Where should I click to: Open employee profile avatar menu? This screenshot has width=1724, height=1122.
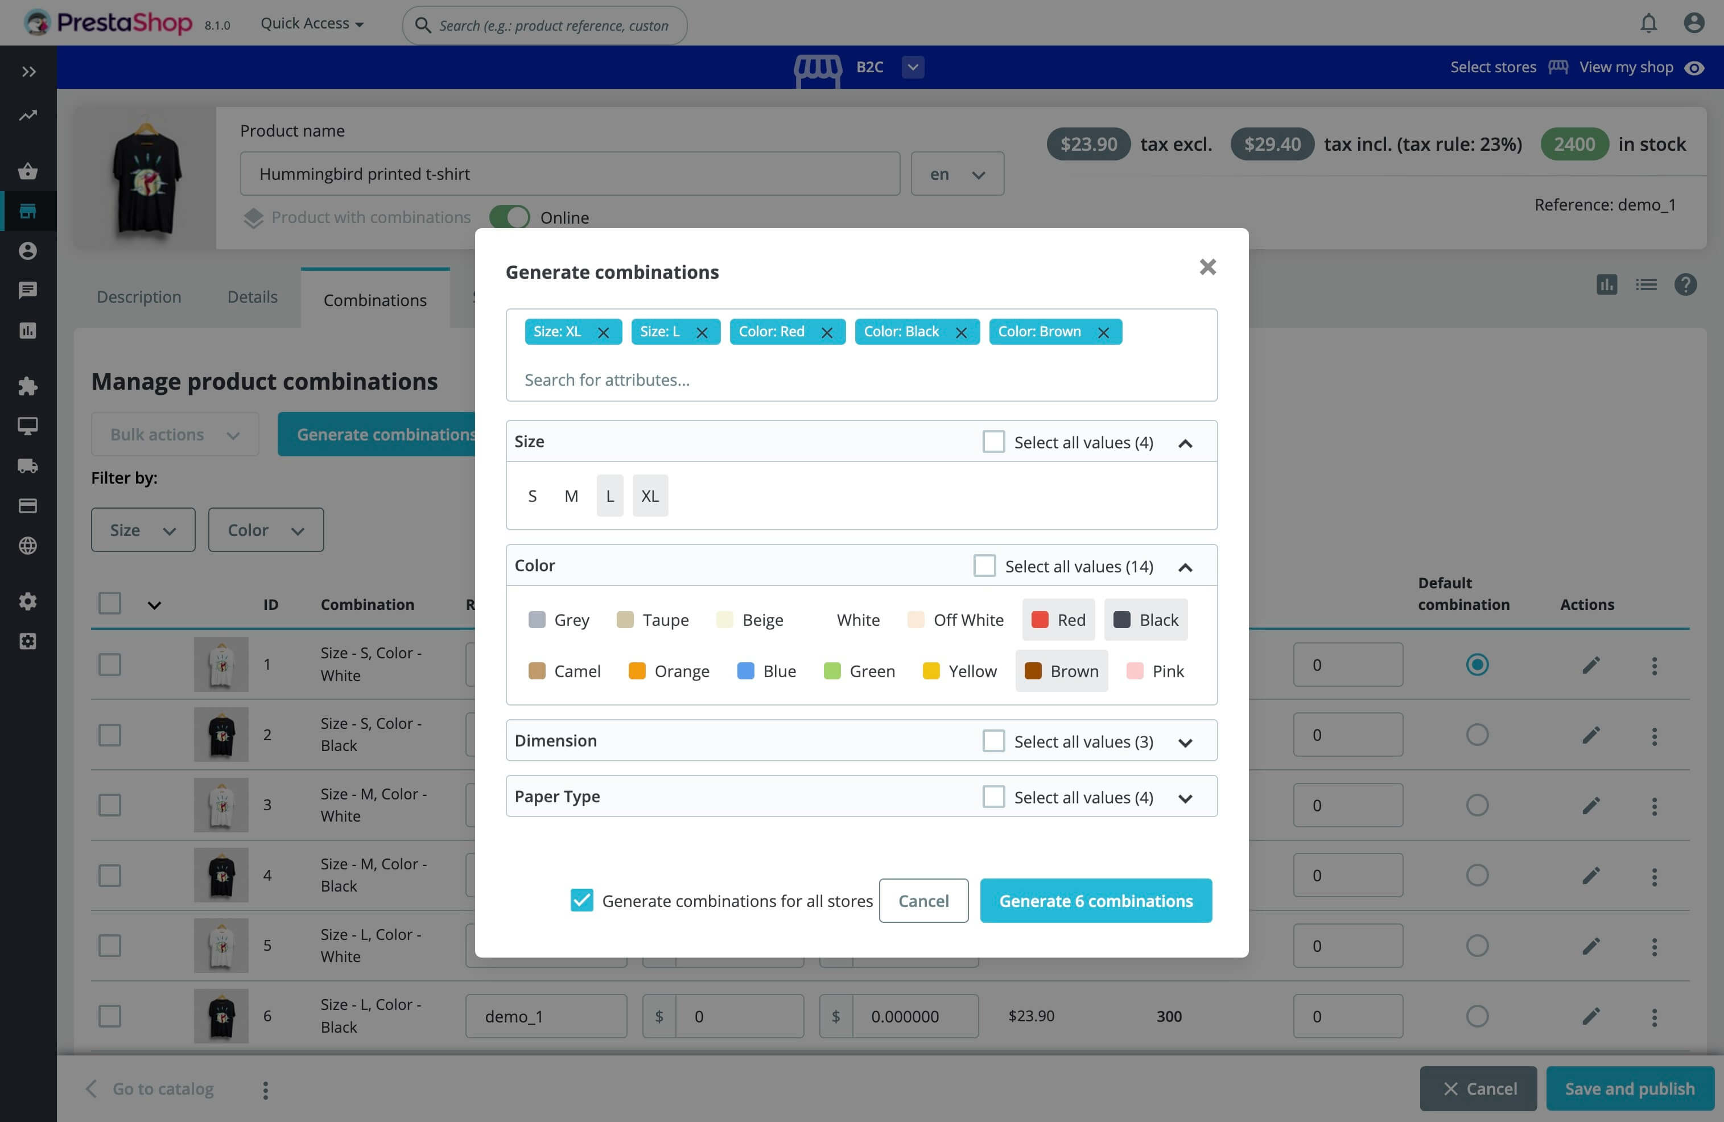tap(1694, 23)
